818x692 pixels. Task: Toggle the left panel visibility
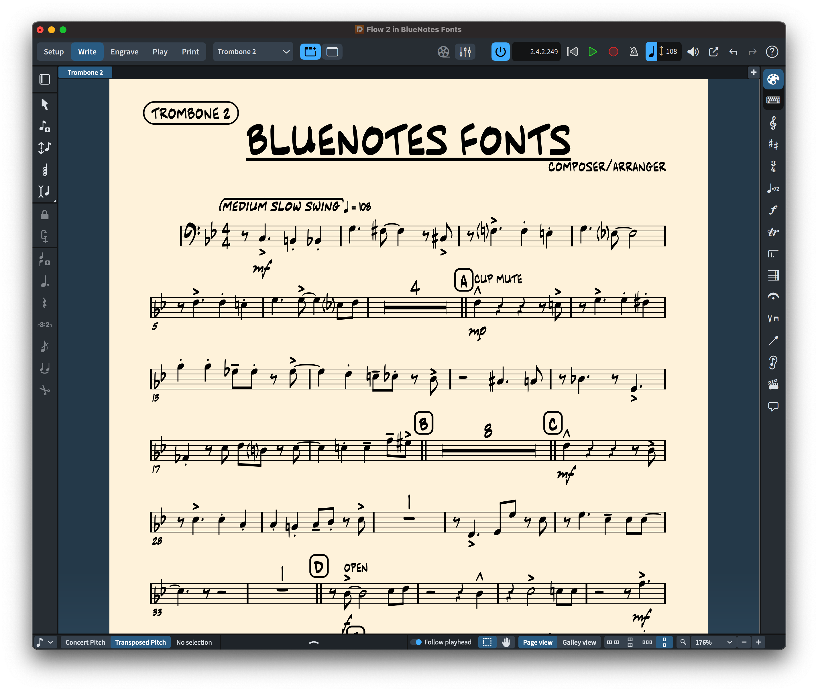(x=45, y=79)
